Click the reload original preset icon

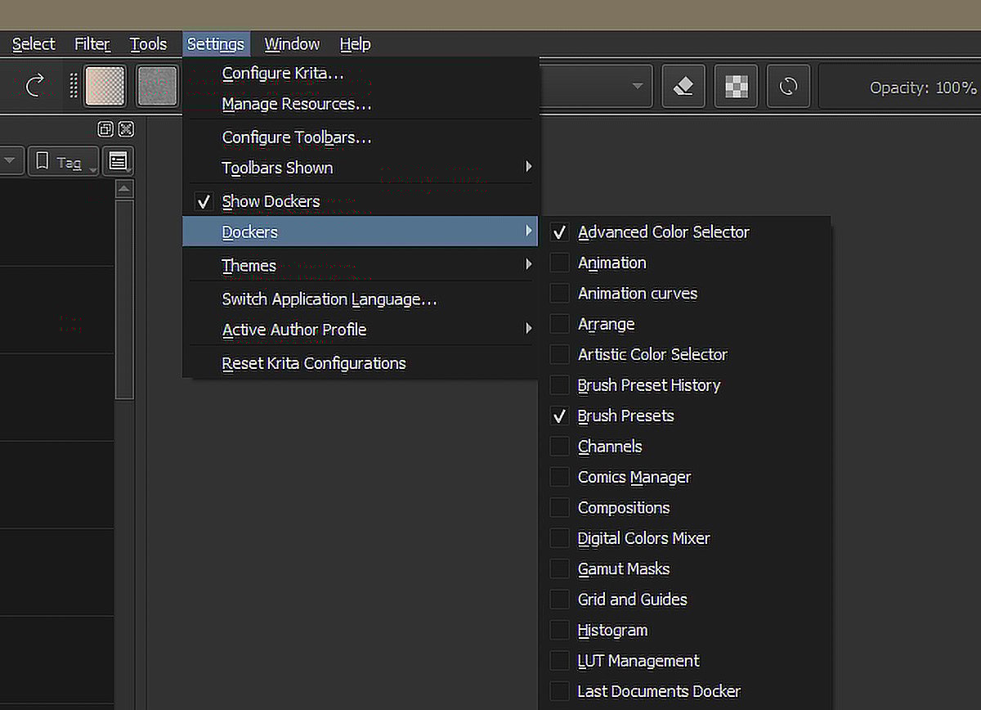tap(789, 86)
